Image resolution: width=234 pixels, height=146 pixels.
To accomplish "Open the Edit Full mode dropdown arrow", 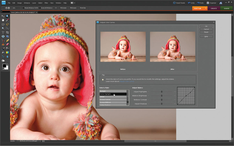I will (x=206, y=8).
